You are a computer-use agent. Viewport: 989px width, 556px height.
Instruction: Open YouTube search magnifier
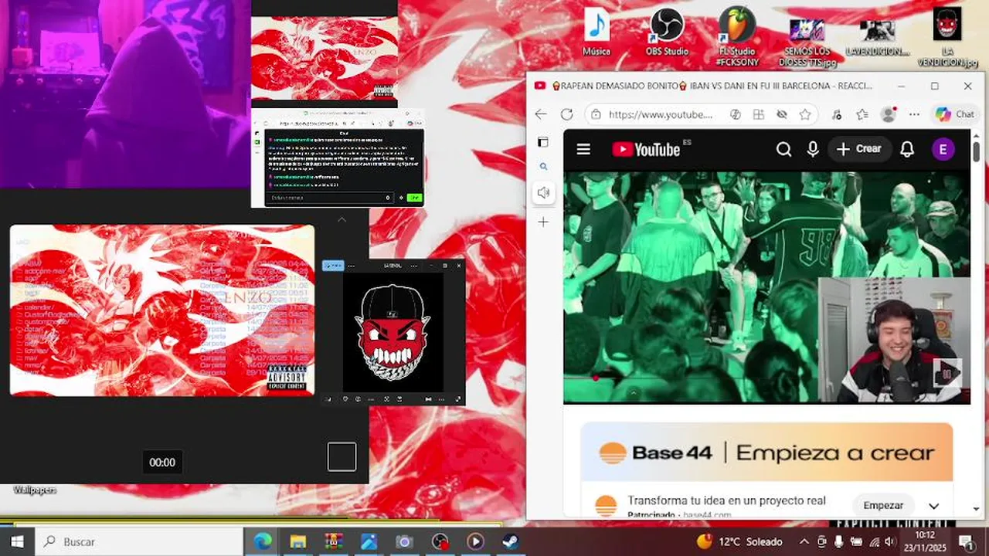pos(783,149)
